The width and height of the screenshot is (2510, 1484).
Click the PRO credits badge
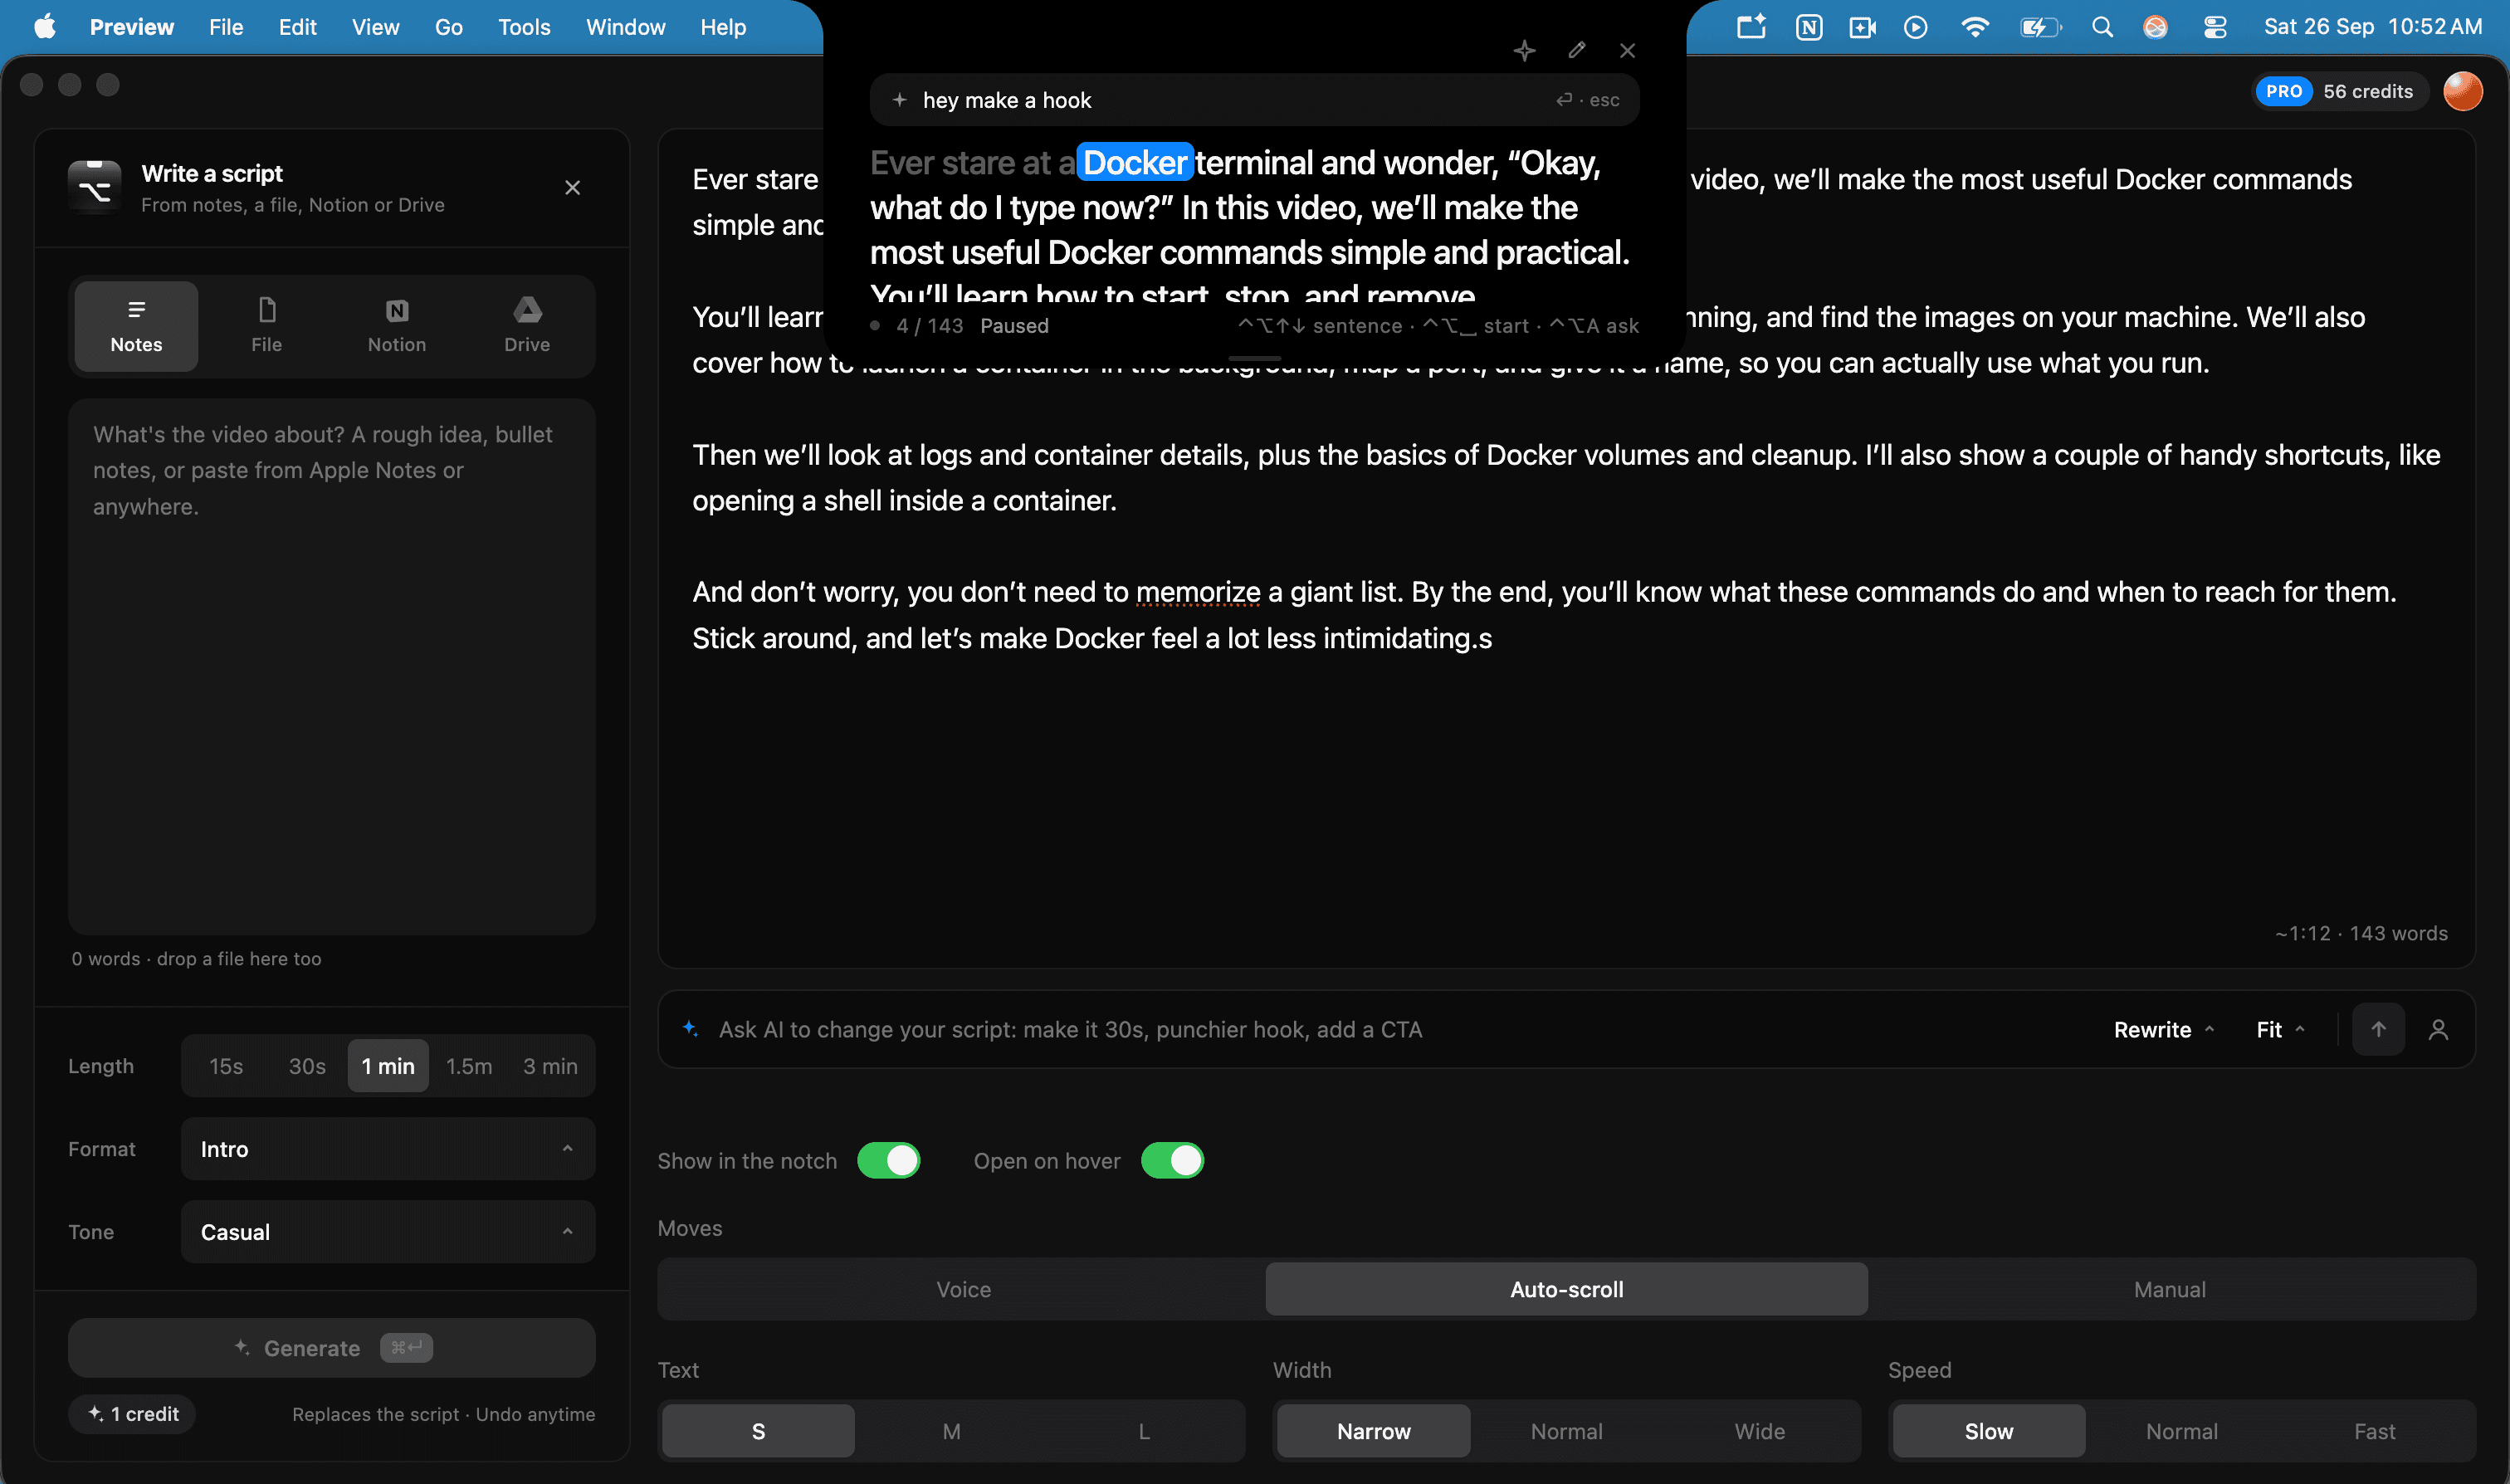(x=2339, y=91)
